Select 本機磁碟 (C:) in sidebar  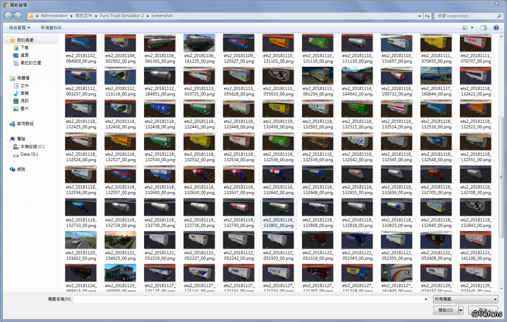point(32,147)
